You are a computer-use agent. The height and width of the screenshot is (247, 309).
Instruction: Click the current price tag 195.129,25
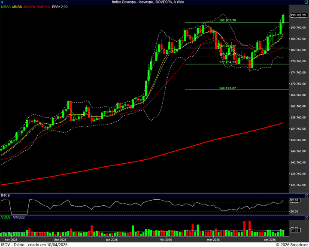click(x=299, y=15)
